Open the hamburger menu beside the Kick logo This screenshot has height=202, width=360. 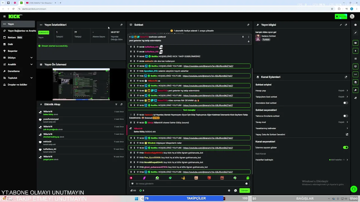[x=4, y=17]
